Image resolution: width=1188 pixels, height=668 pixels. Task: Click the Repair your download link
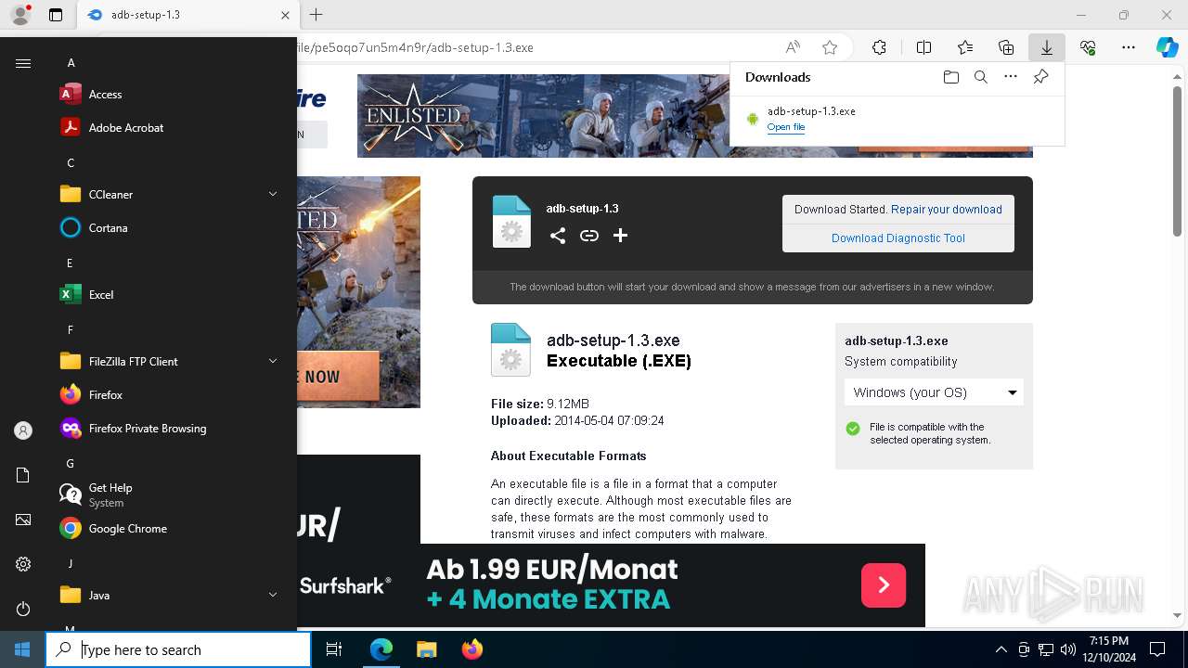pyautogui.click(x=947, y=210)
